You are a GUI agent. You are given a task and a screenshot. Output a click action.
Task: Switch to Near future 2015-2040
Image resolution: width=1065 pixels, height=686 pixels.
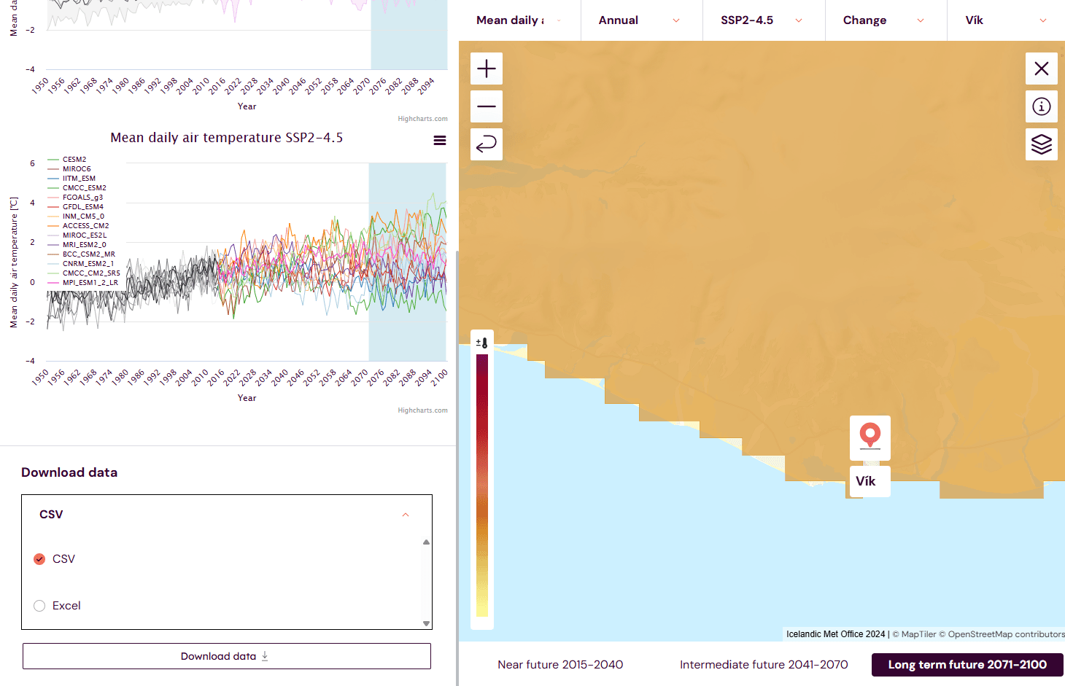click(x=560, y=665)
